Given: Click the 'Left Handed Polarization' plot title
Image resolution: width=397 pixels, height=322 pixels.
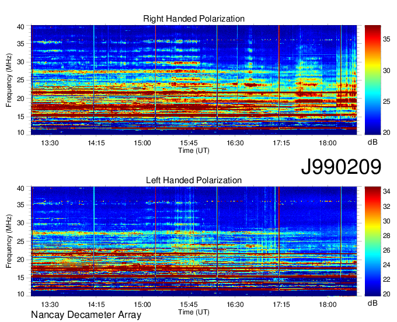Looking at the screenshot, I should point(194,180).
